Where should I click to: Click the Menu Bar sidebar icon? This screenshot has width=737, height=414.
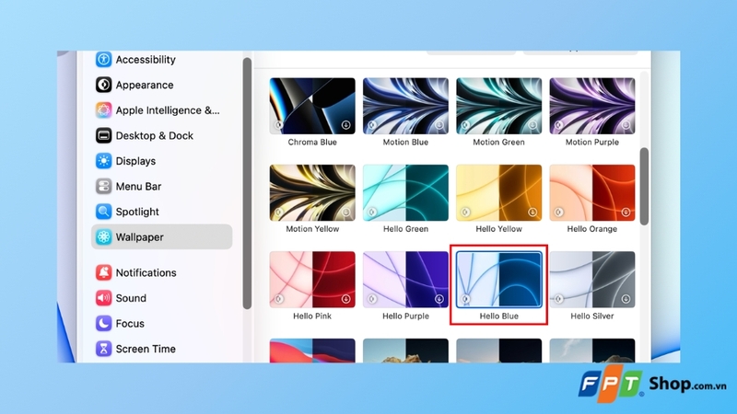(x=103, y=187)
